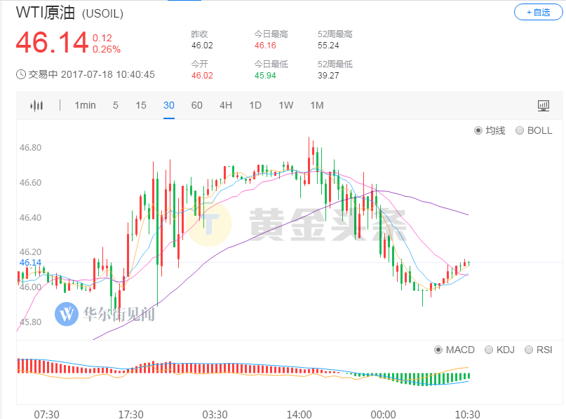Screen dimensions: 566x419
Task: Select the 1M monthly chart
Action: 317,105
